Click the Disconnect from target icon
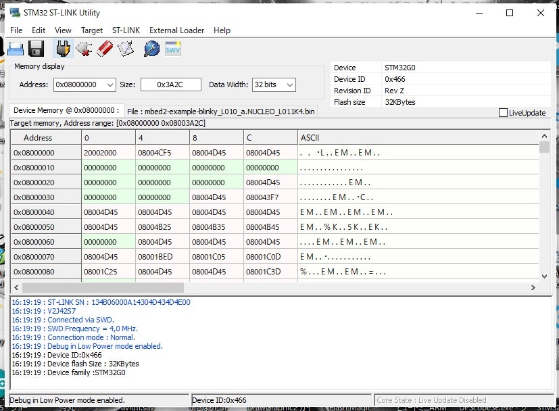This screenshot has width=559, height=411. pyautogui.click(x=84, y=49)
